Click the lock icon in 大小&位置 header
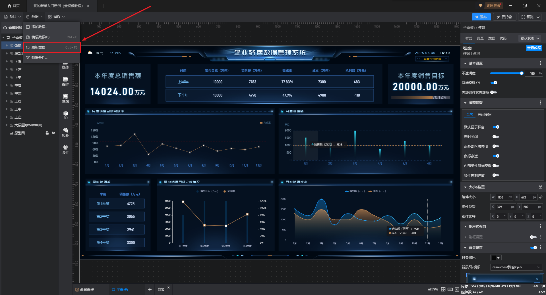This screenshot has height=295, width=546. [x=541, y=187]
